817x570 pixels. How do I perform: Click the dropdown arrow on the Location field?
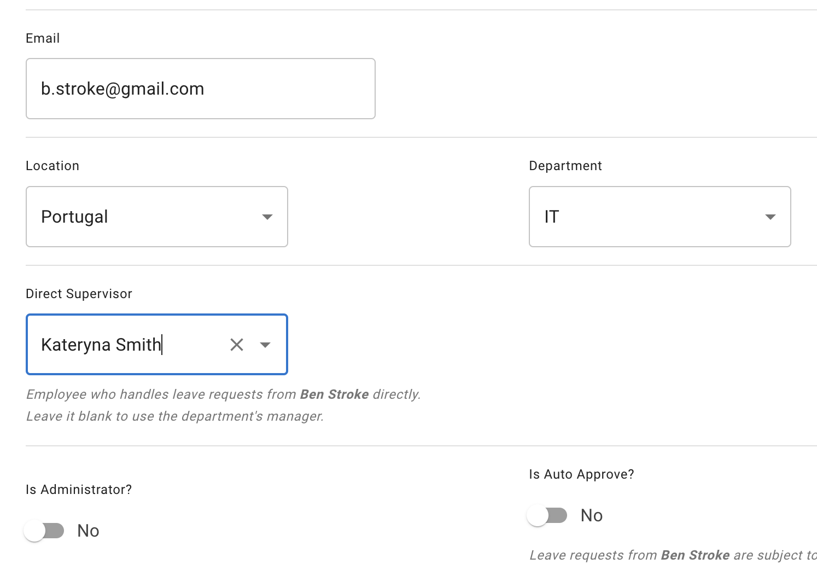click(267, 217)
